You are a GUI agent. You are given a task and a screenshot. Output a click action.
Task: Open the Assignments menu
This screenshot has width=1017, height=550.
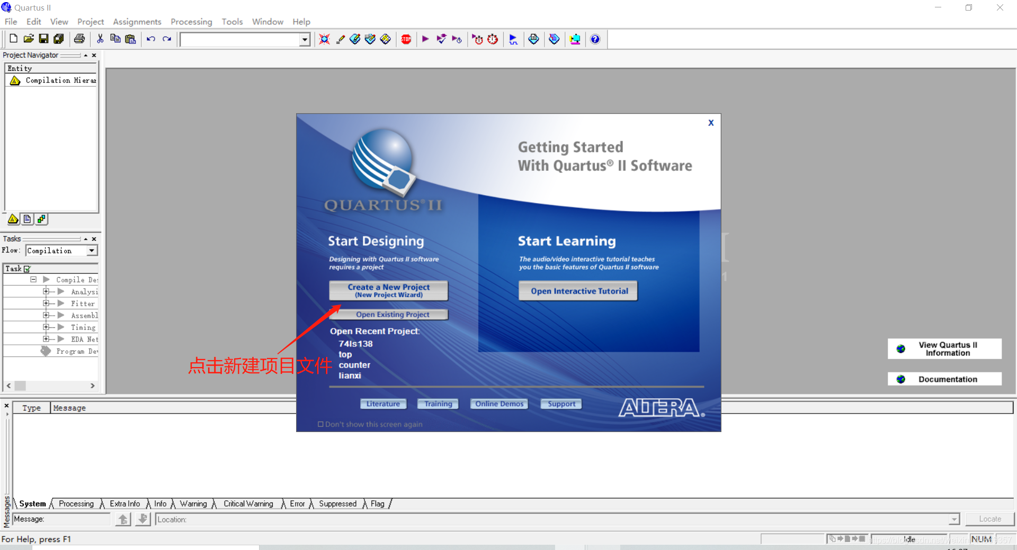137,22
